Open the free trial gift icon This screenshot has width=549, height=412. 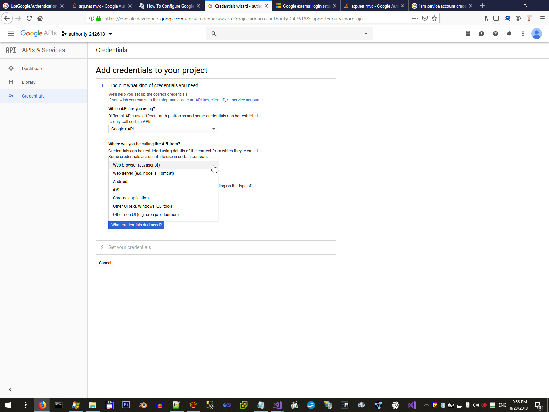(468, 34)
